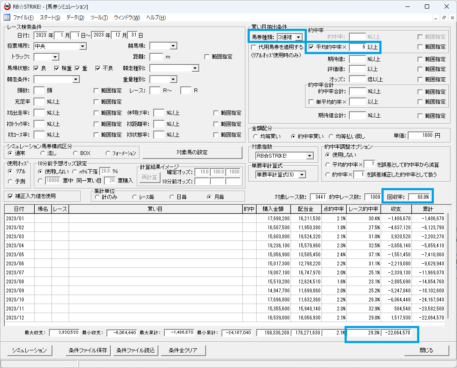Click the 日付 column header
This screenshot has height=368, width=457.
tap(20, 209)
